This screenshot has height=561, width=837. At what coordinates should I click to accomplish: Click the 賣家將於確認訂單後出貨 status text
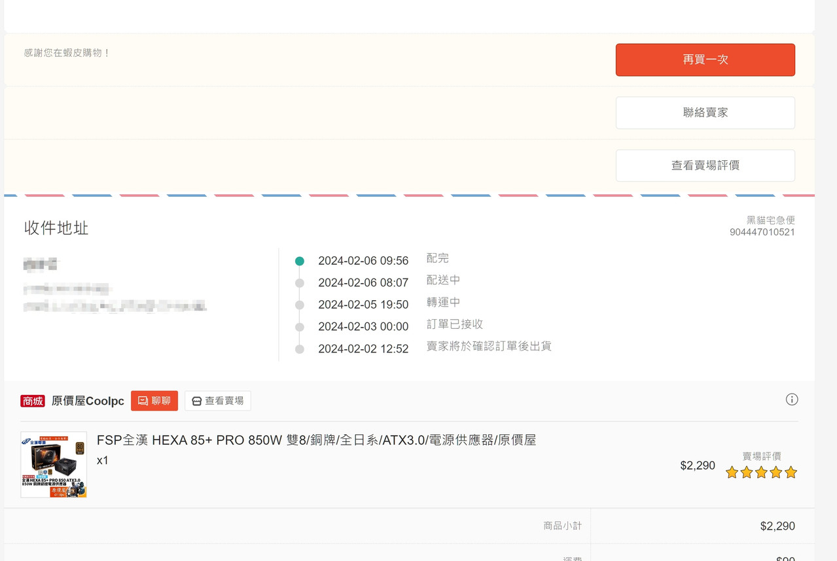(x=489, y=346)
